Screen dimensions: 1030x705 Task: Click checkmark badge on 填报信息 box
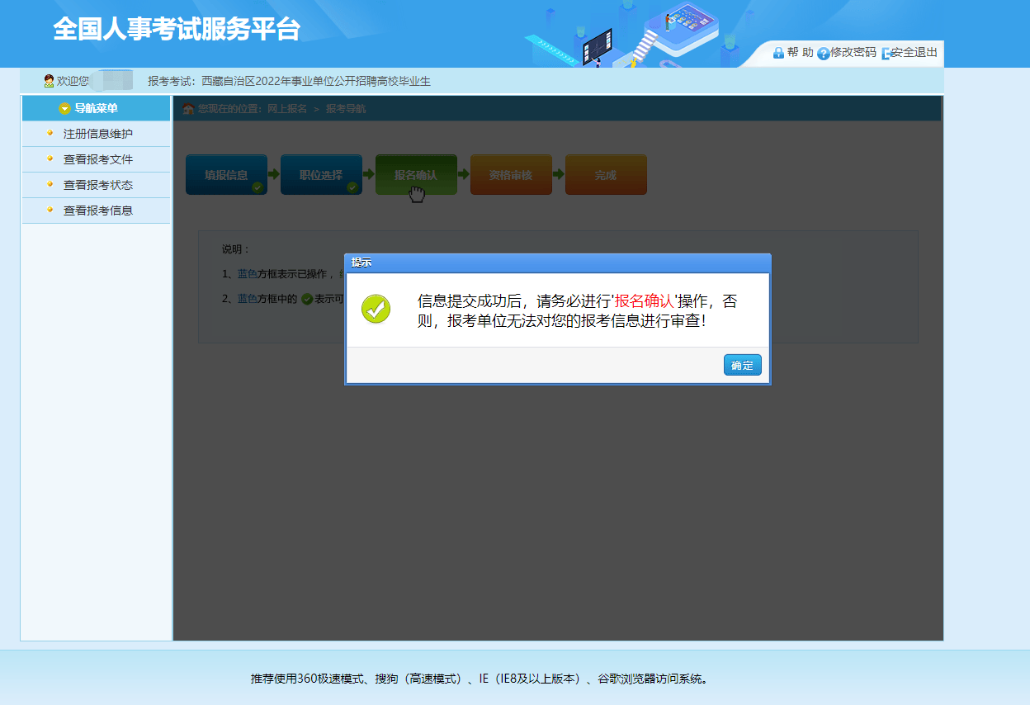[x=257, y=187]
